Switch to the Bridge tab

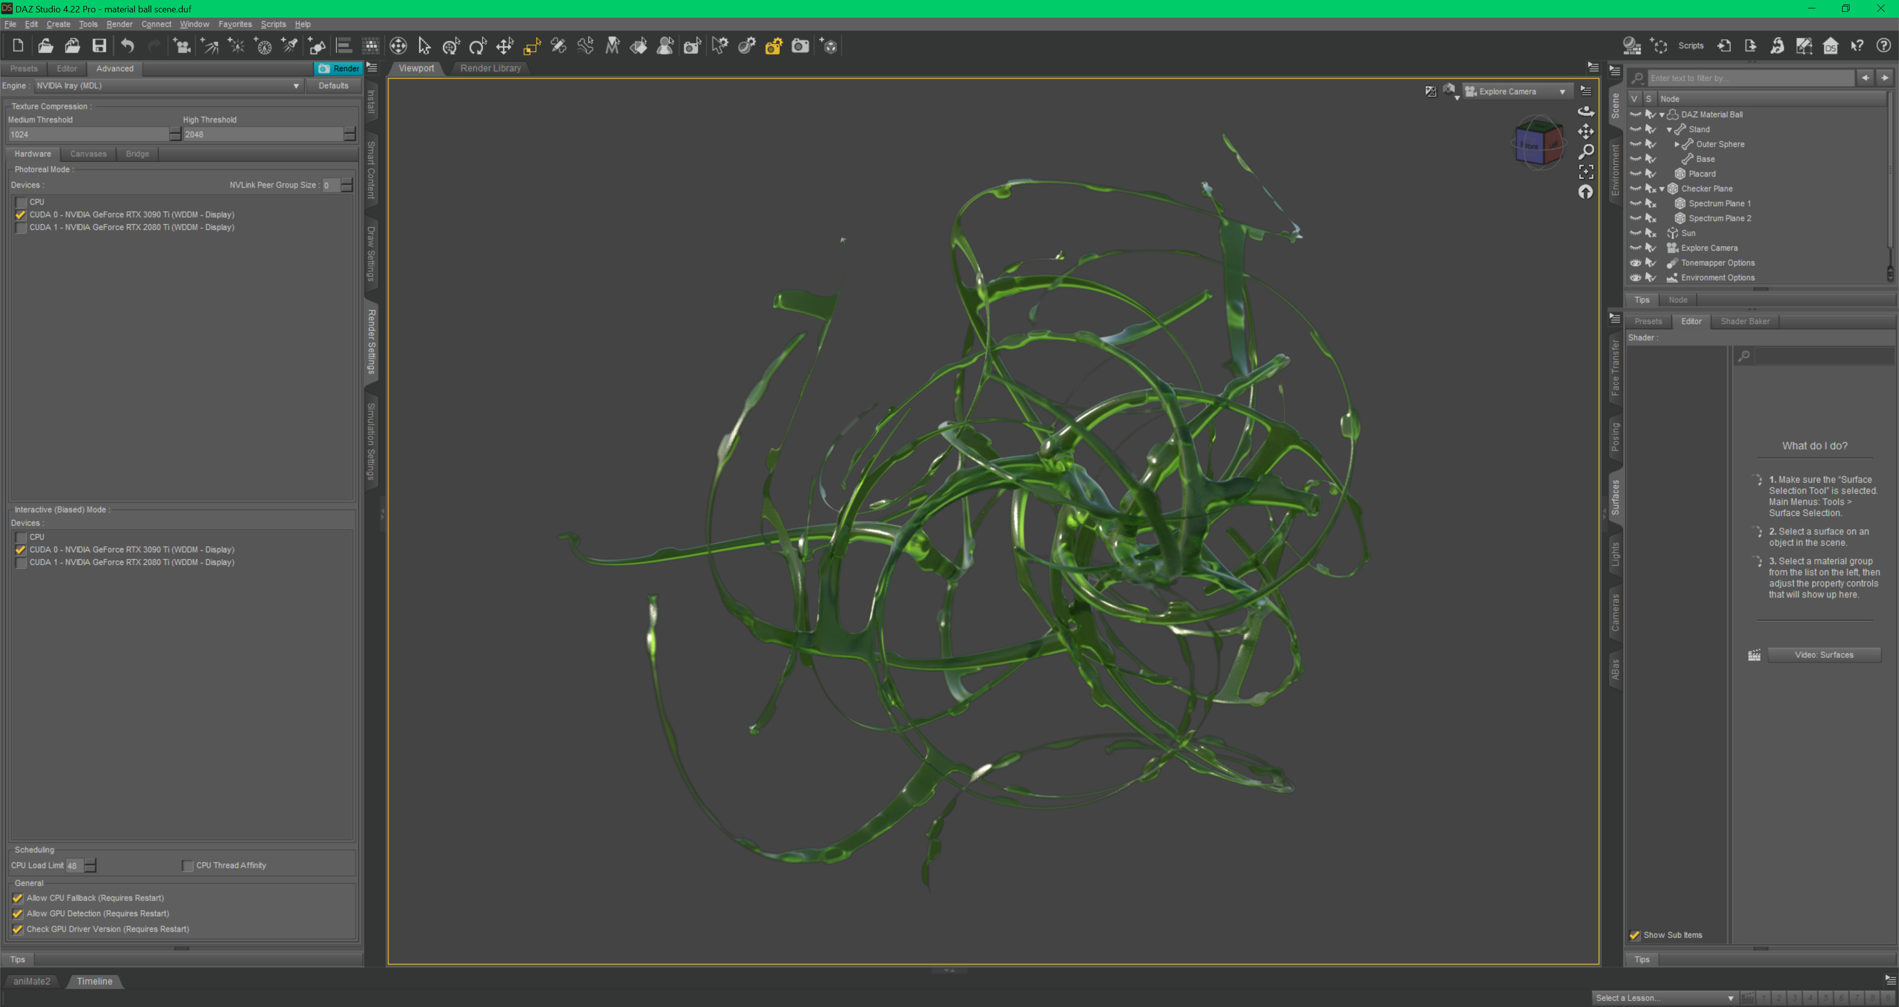pos(137,154)
